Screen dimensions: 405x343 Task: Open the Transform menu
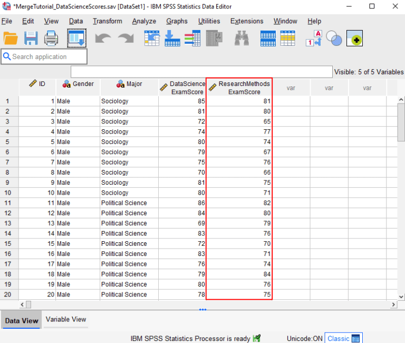(x=108, y=21)
